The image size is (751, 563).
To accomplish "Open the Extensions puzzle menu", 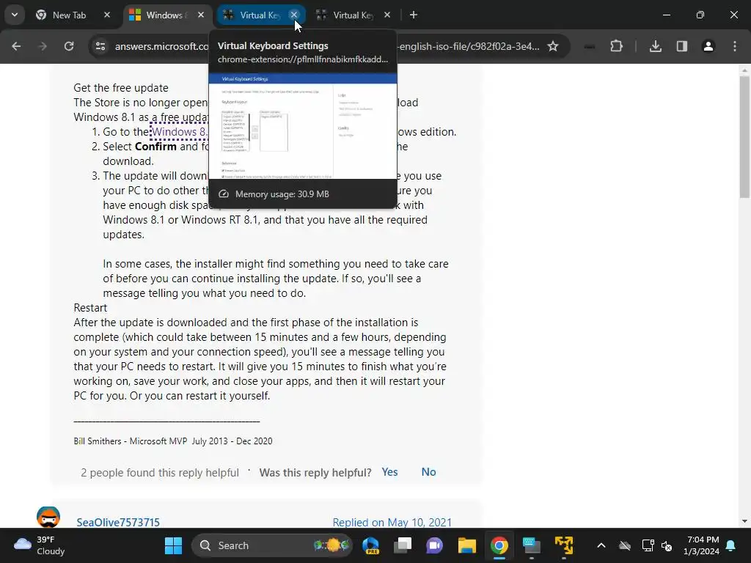I will [616, 46].
